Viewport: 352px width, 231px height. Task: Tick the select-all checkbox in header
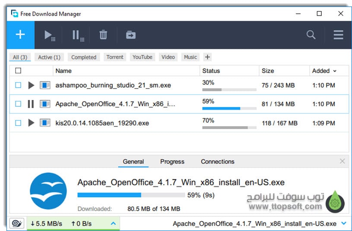18,71
